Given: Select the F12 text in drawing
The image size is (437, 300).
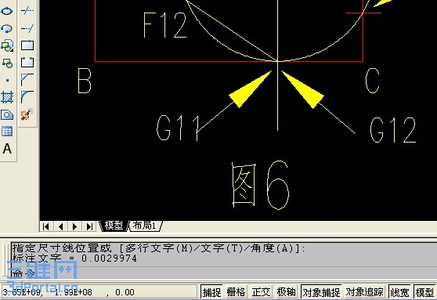Looking at the screenshot, I should pyautogui.click(x=164, y=25).
